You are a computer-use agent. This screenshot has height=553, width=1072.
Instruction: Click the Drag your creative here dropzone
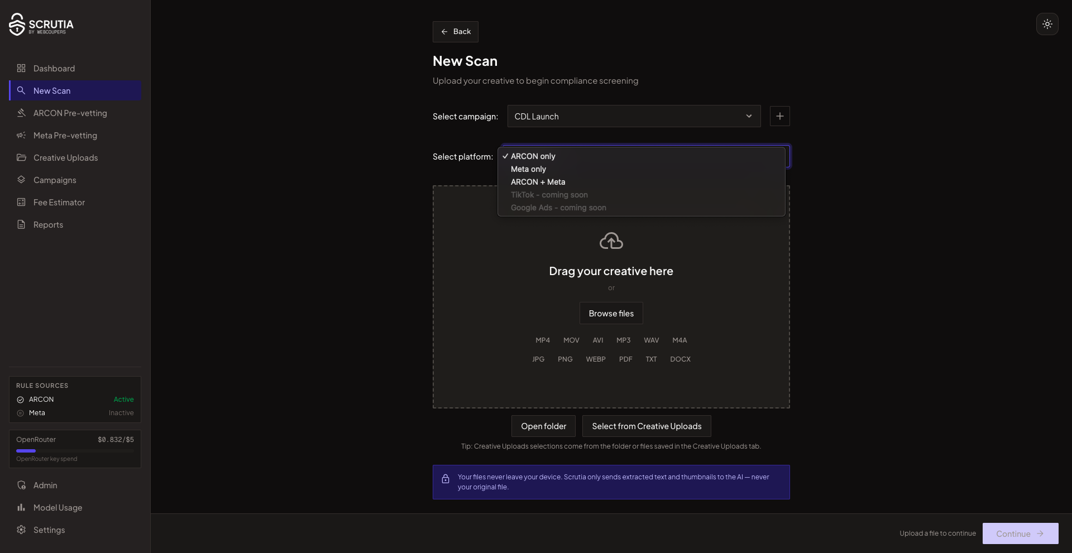pos(611,297)
